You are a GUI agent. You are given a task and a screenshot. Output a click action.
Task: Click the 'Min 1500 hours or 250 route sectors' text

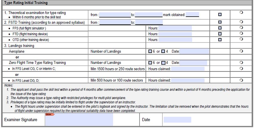(118, 69)
